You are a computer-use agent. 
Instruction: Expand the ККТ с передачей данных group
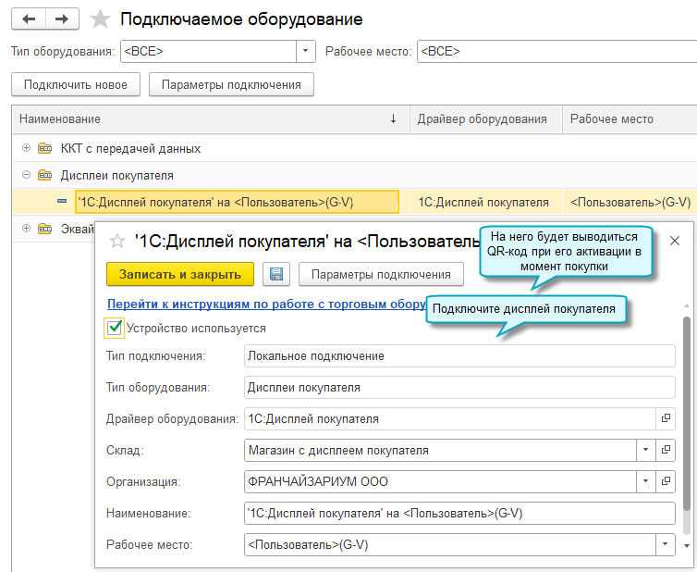point(26,148)
